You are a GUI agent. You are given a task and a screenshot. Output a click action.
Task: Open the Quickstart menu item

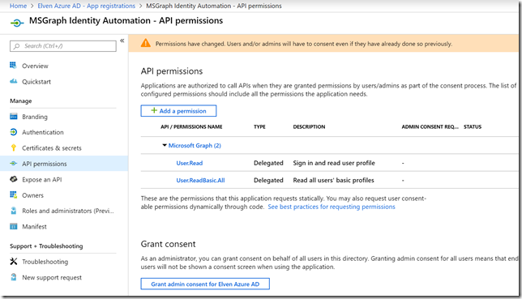point(36,82)
